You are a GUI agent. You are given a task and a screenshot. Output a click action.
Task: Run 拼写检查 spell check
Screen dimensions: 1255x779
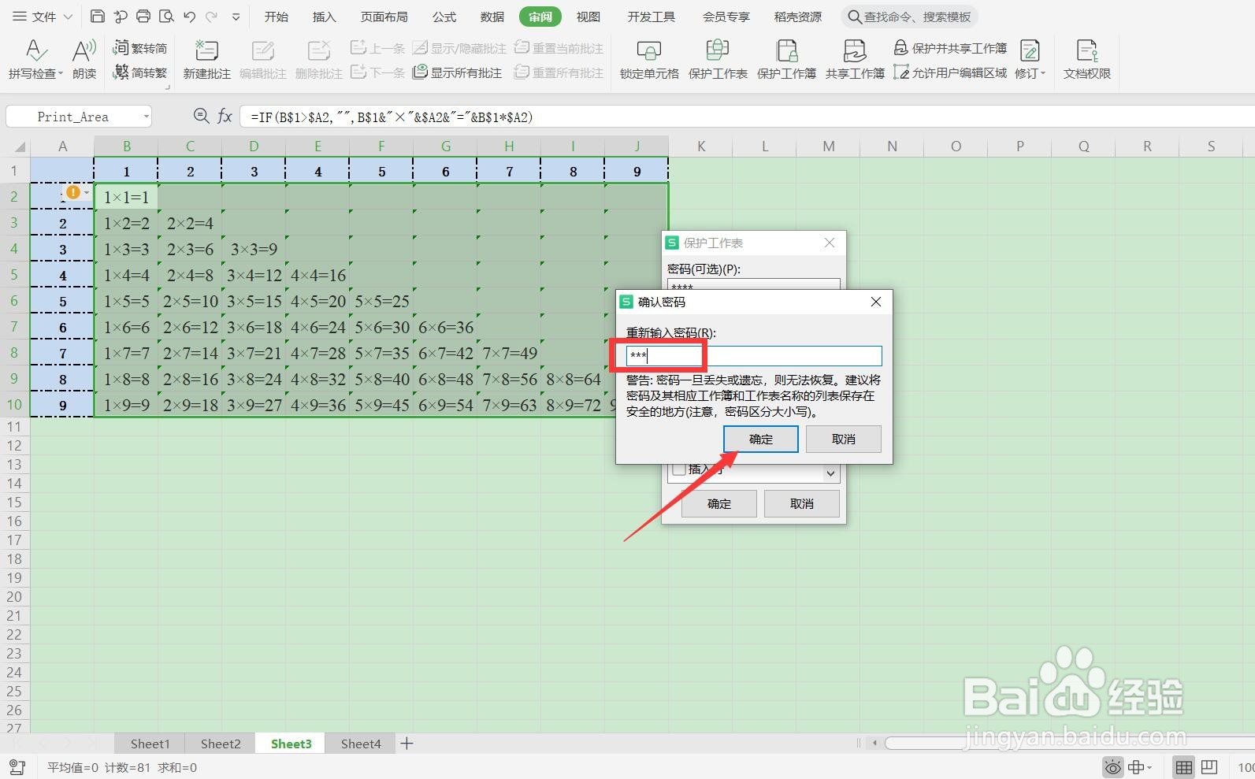(35, 60)
